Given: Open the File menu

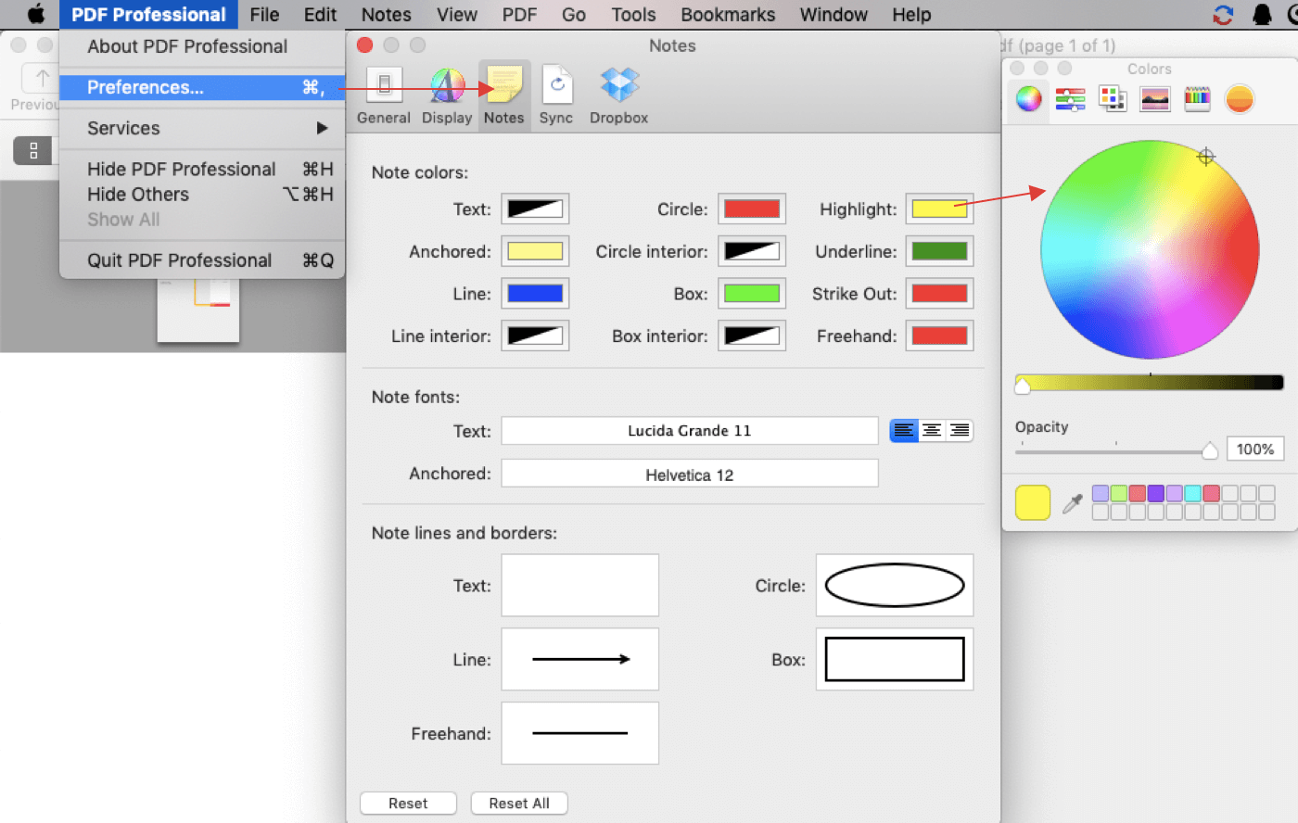Looking at the screenshot, I should 264,14.
